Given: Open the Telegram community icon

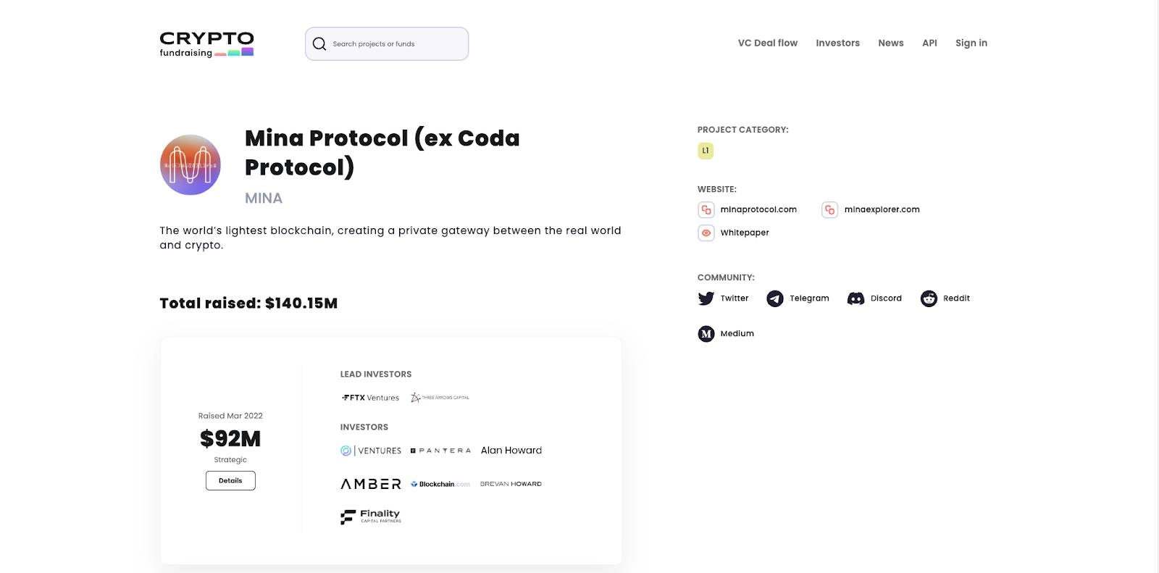Looking at the screenshot, I should pyautogui.click(x=775, y=298).
